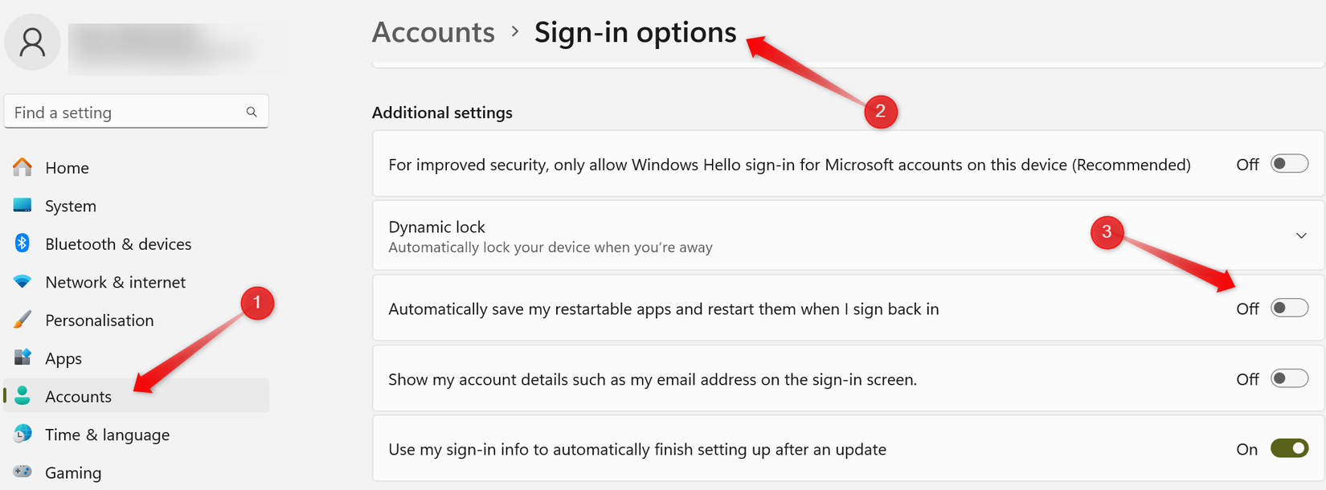The height and width of the screenshot is (490, 1326).
Task: Open the Sign-in options heading link
Action: [635, 32]
